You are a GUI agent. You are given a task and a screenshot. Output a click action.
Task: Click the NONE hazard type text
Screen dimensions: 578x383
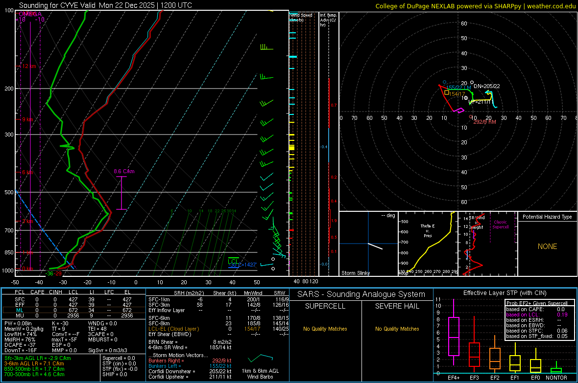click(x=547, y=247)
